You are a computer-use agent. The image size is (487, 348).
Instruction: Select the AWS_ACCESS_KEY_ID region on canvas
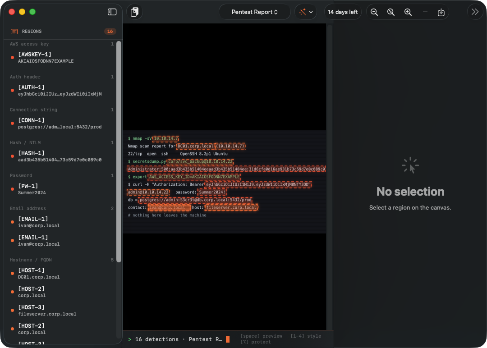[194, 177]
